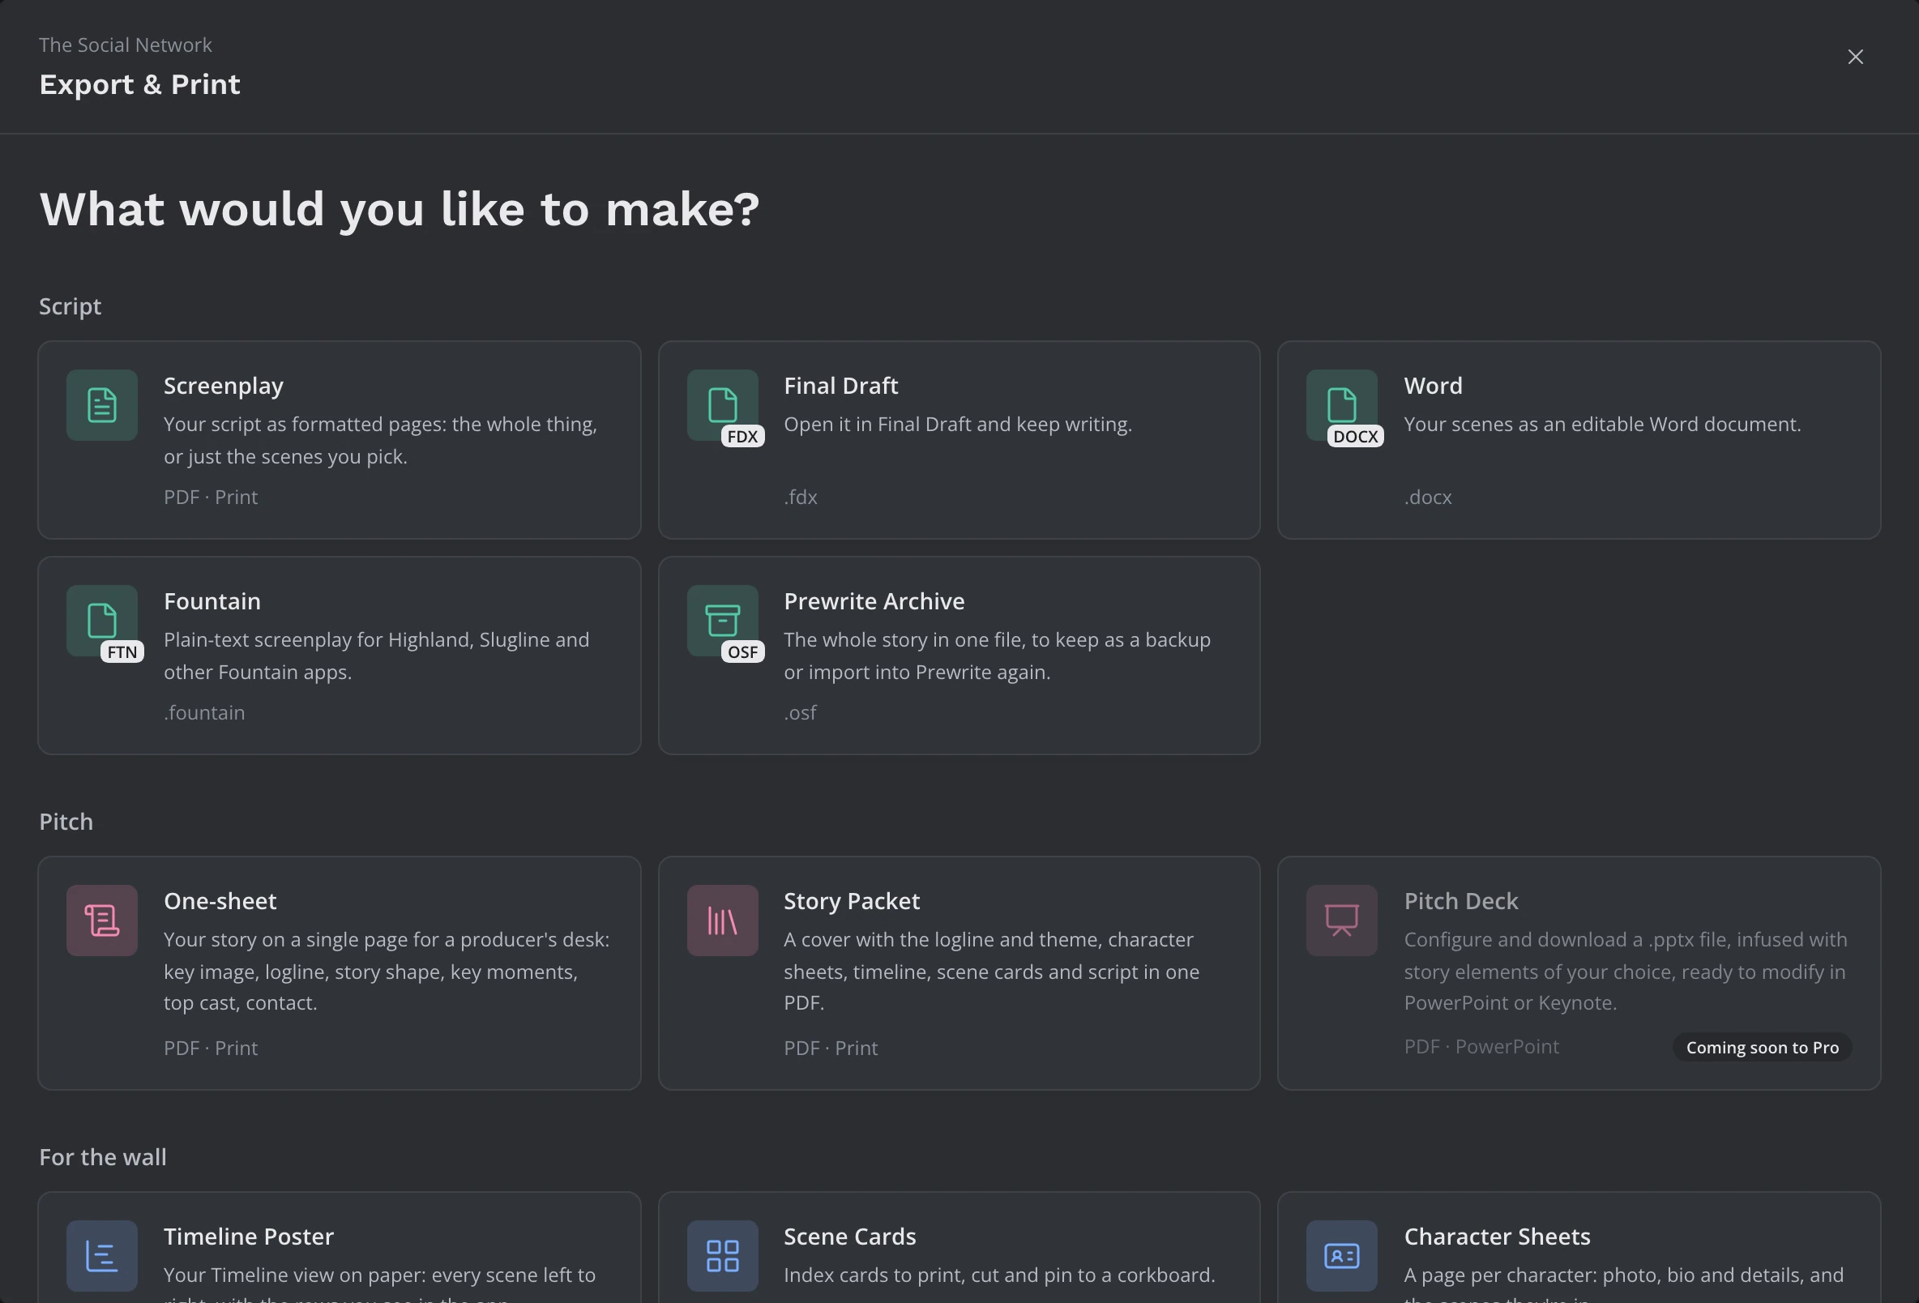Click the One-sheet scroll icon
The image size is (1919, 1303).
[x=101, y=920]
